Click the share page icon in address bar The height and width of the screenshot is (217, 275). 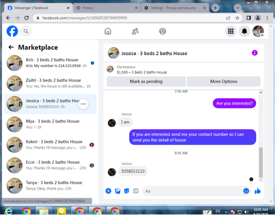point(228,18)
